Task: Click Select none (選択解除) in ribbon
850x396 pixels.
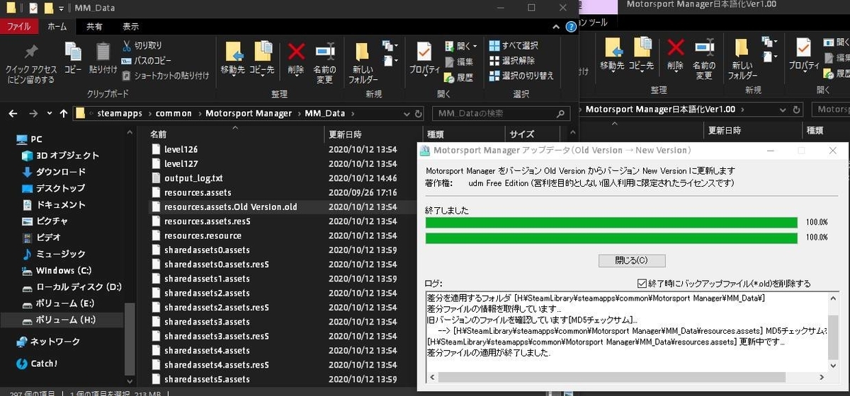Action: (x=512, y=61)
